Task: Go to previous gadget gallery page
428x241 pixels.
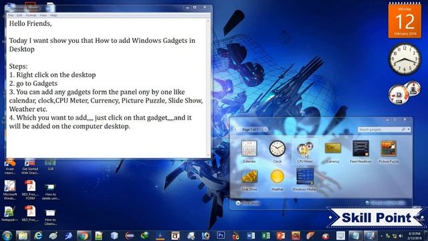Action: point(235,129)
